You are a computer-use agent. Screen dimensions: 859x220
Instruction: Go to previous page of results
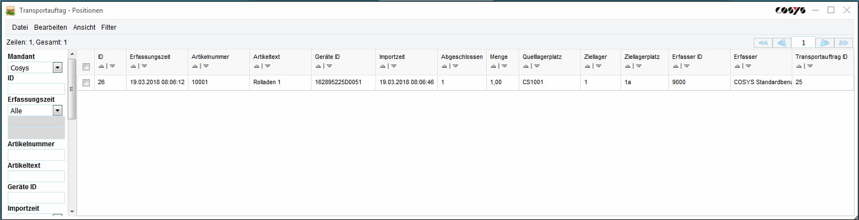pos(781,43)
